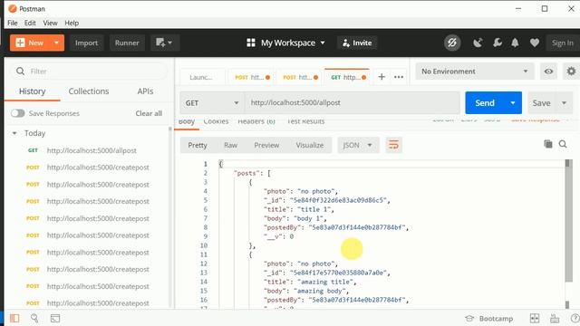Click Clear all history
This screenshot has width=580, height=326.
pos(149,113)
